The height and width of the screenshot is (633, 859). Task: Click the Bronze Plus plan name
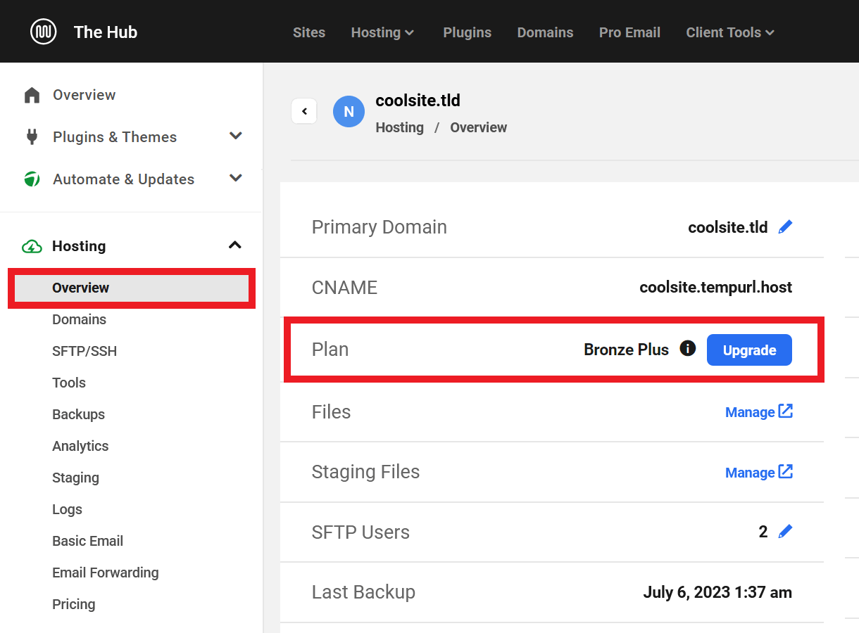pos(627,350)
